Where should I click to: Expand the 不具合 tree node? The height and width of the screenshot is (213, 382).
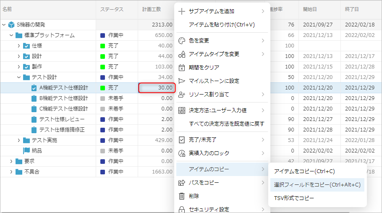11,171
